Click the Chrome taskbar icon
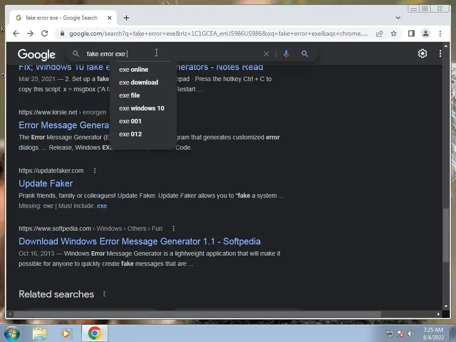This screenshot has width=456, height=342. tap(95, 333)
